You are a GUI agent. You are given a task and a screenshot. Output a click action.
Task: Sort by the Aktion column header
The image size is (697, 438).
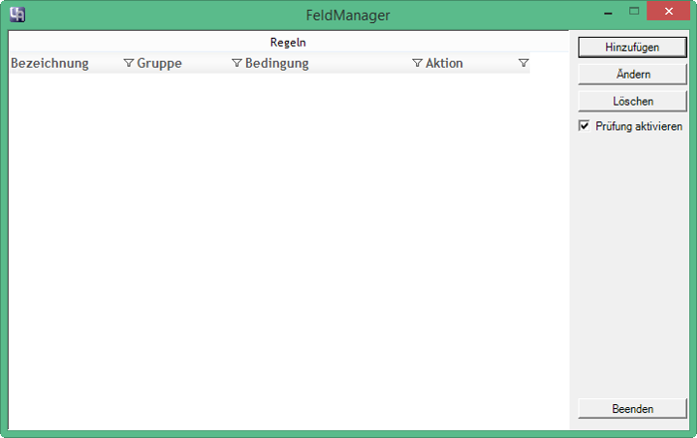[444, 63]
